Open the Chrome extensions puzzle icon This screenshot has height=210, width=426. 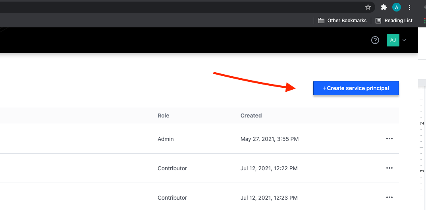click(384, 7)
